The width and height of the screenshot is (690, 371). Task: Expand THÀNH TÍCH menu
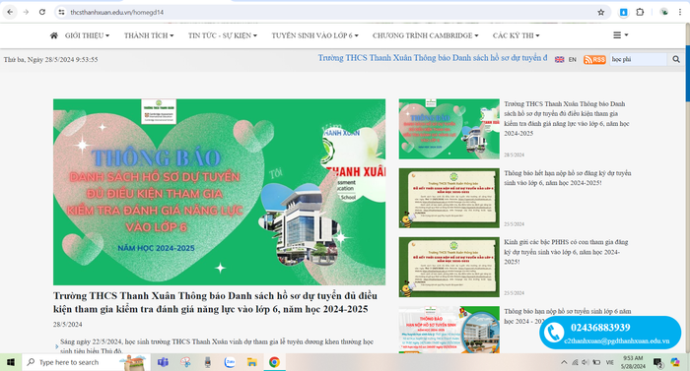coord(149,35)
